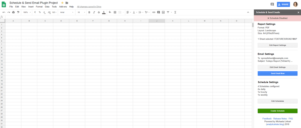This screenshot has height=128, width=301.
Task: Insert link with the chain icon
Action: click(154, 12)
